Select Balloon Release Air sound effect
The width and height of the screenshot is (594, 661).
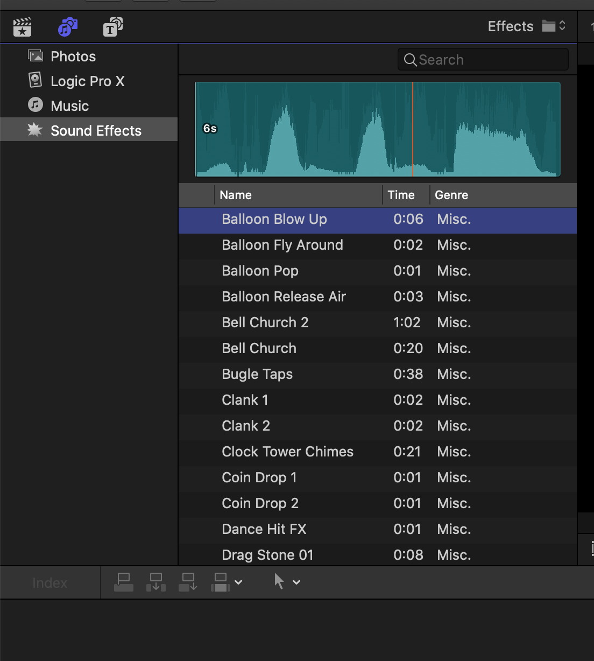pos(378,297)
